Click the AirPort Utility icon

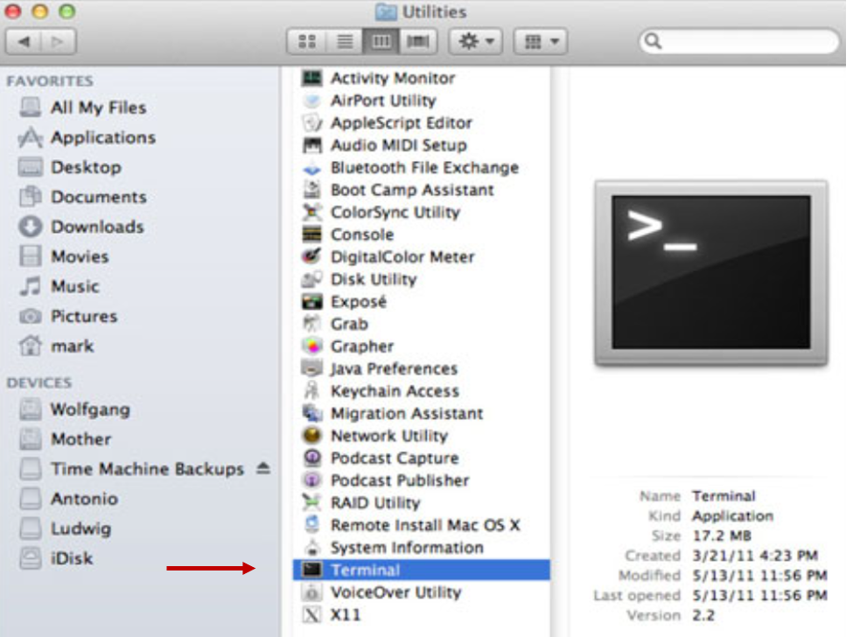[x=312, y=101]
